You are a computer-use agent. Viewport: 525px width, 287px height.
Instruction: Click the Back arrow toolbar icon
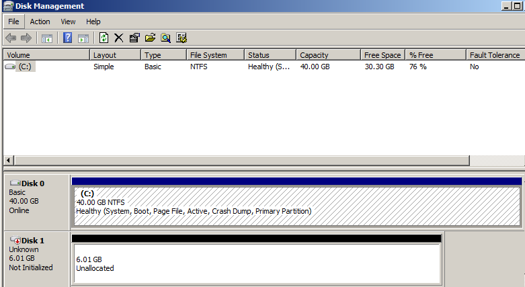[11, 38]
